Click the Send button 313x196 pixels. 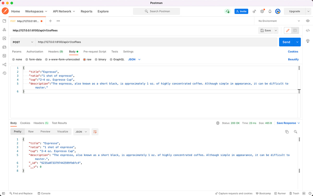[286, 42]
